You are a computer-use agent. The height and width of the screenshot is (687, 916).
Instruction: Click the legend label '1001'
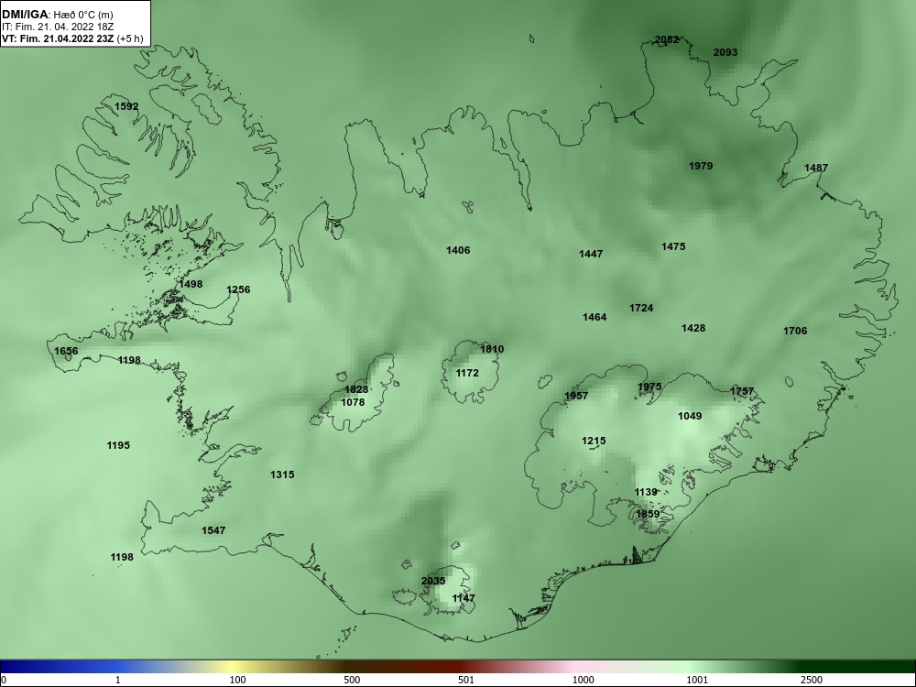[697, 680]
